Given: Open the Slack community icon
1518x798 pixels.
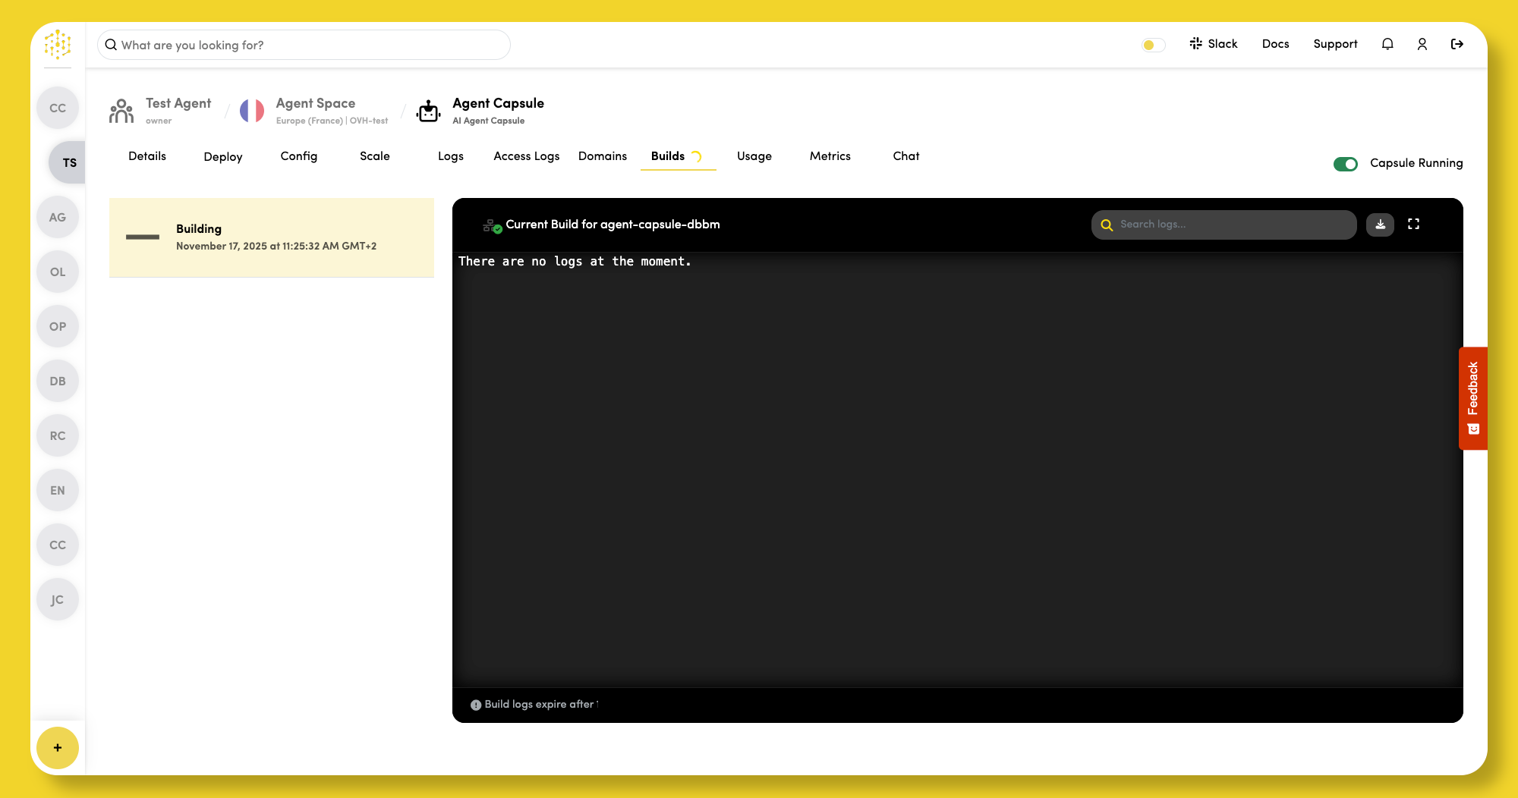Looking at the screenshot, I should 1197,43.
